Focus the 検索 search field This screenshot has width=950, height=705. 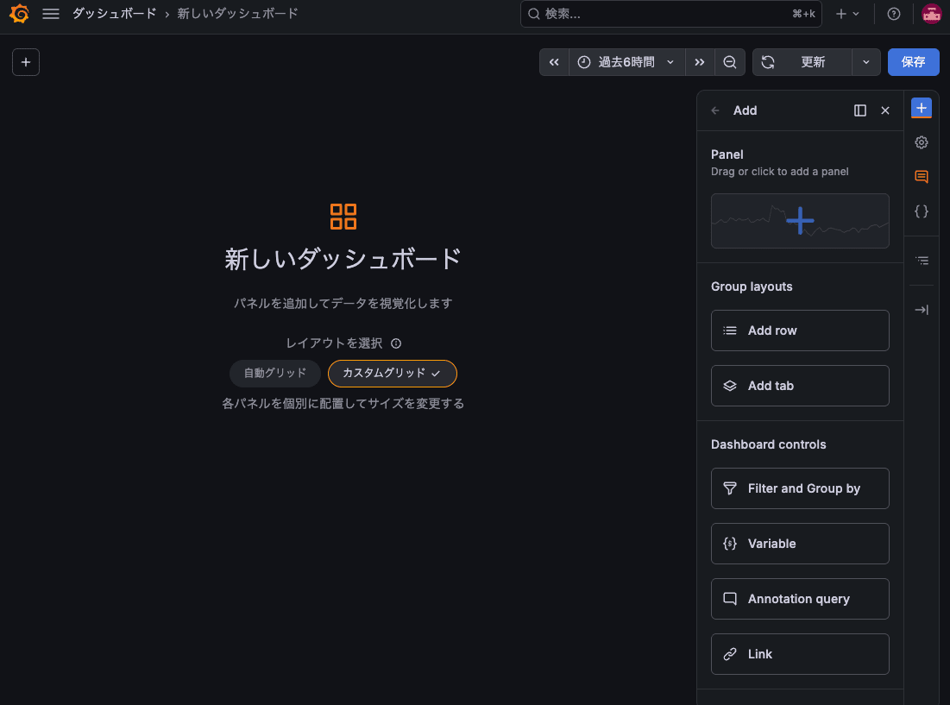click(x=670, y=13)
